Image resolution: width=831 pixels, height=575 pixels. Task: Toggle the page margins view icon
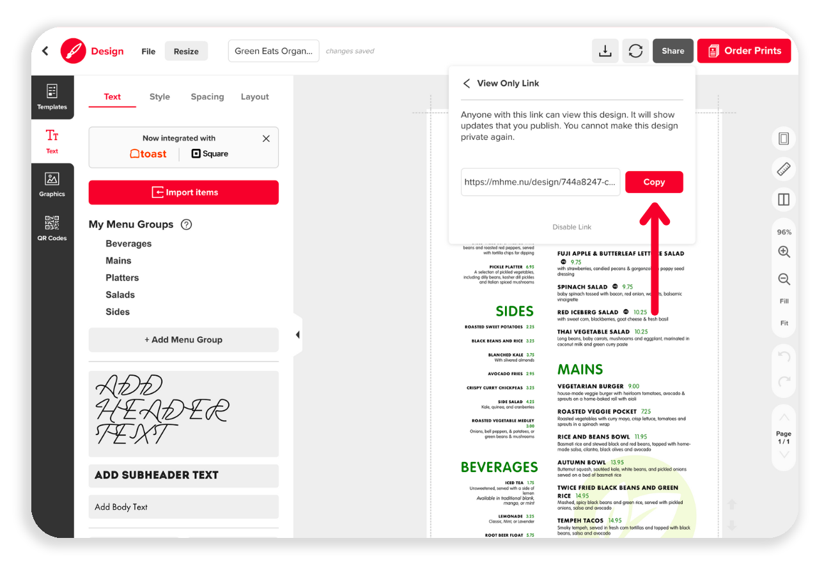pyautogui.click(x=784, y=139)
